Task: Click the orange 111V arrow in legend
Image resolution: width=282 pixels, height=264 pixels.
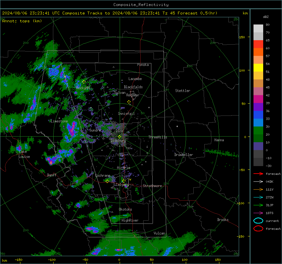Action: point(258,189)
